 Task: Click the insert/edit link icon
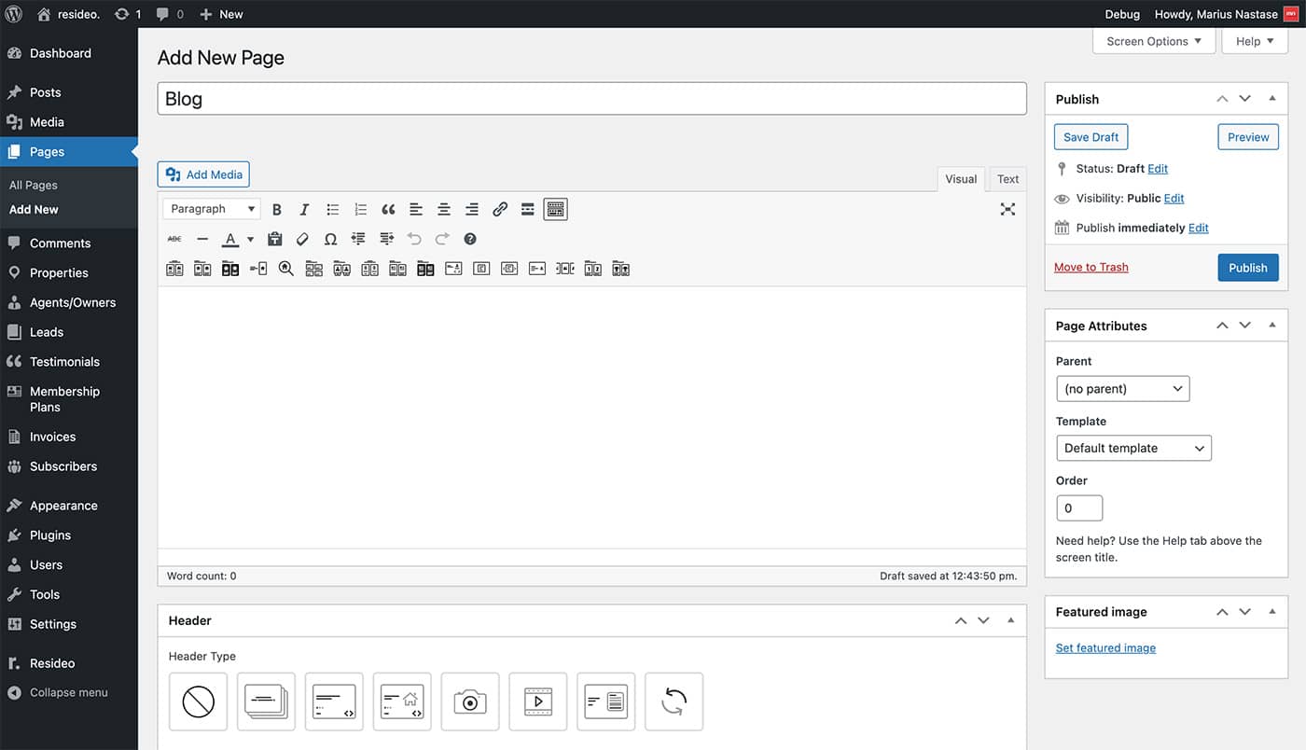click(500, 210)
